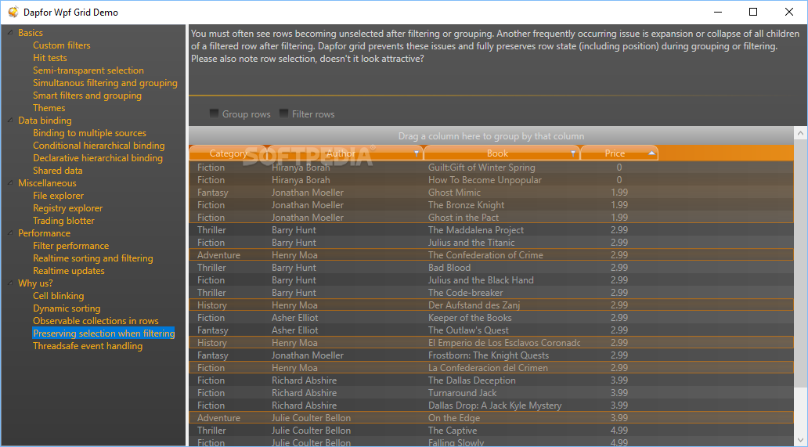Image resolution: width=808 pixels, height=447 pixels.
Task: Select the Themes demo
Action: click(49, 107)
